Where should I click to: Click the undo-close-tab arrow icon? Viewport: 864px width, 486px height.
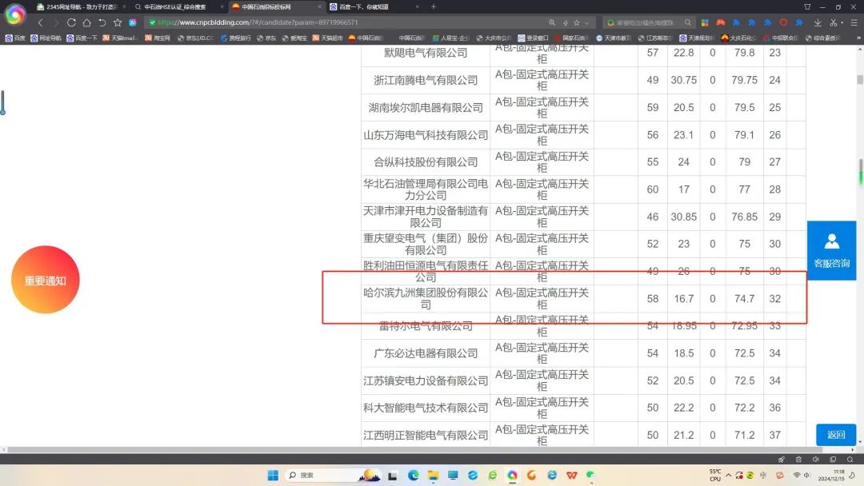tap(102, 22)
